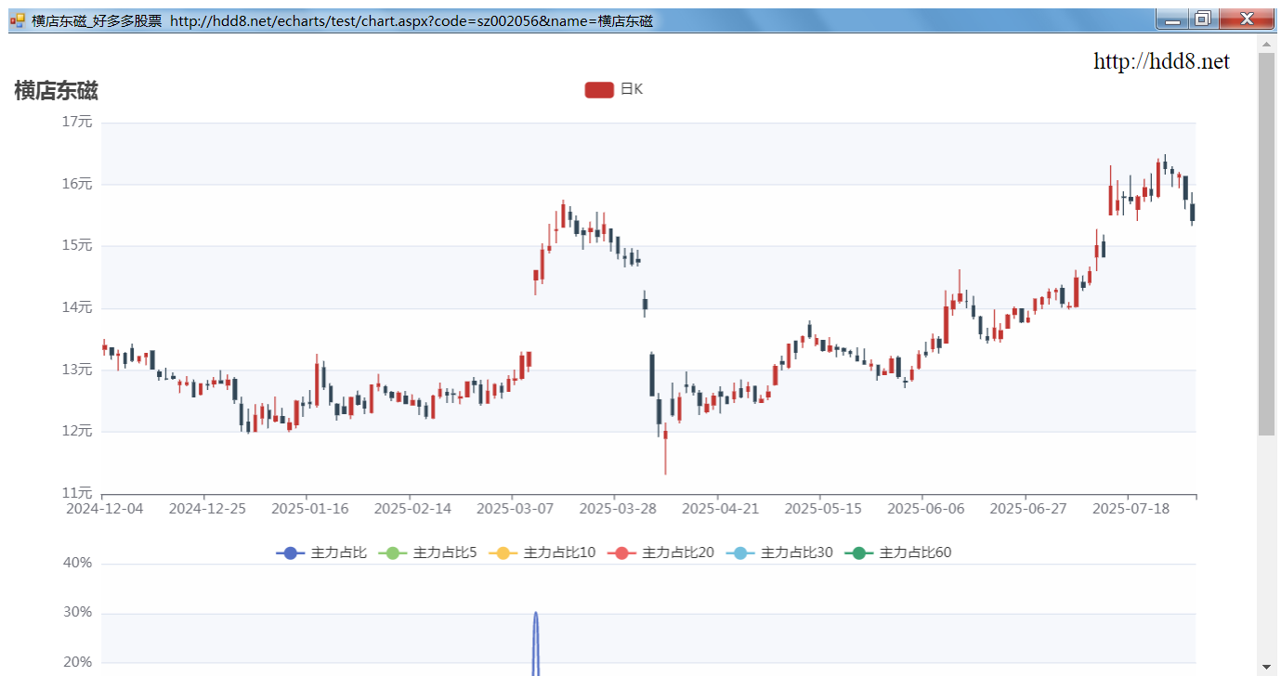The image size is (1281, 676).
Task: Click the vertical scrollbar thumb
Action: (x=1266, y=243)
